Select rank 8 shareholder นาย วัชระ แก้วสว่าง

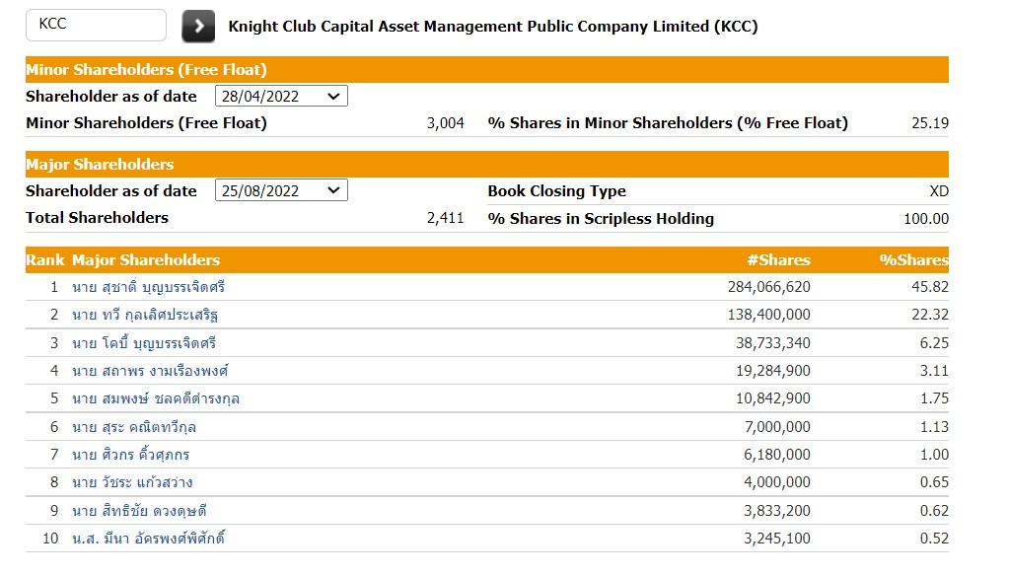[132, 482]
